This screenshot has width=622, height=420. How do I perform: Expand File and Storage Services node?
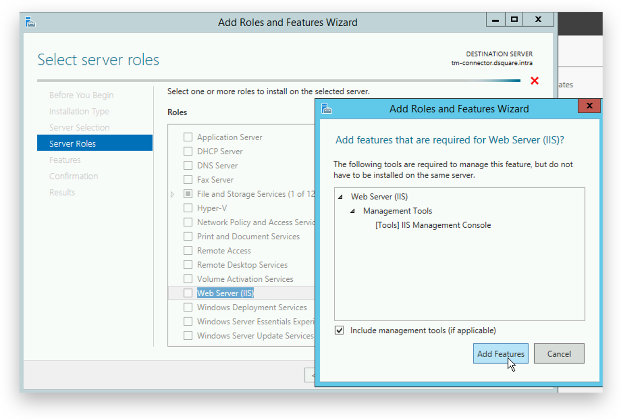(172, 194)
